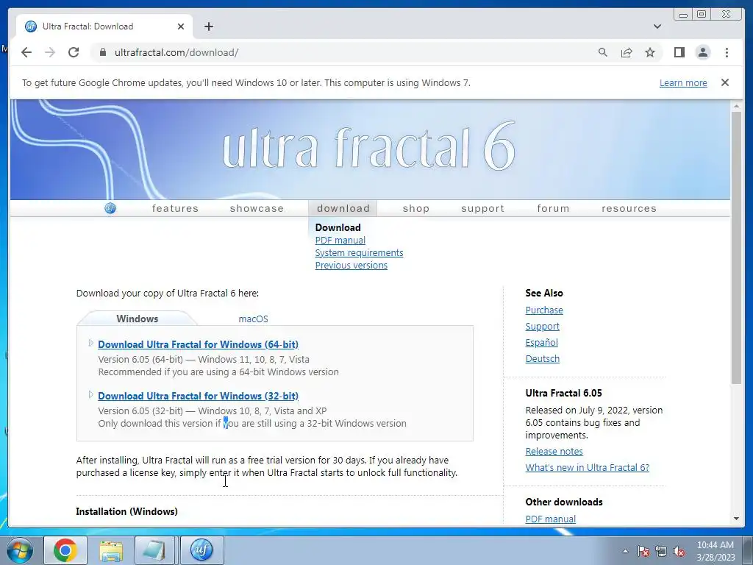Go back with the browser back arrow

[x=26, y=52]
